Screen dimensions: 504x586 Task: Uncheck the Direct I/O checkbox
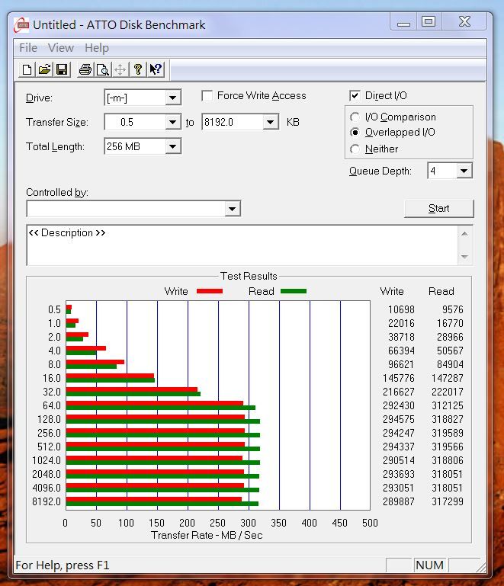(355, 96)
